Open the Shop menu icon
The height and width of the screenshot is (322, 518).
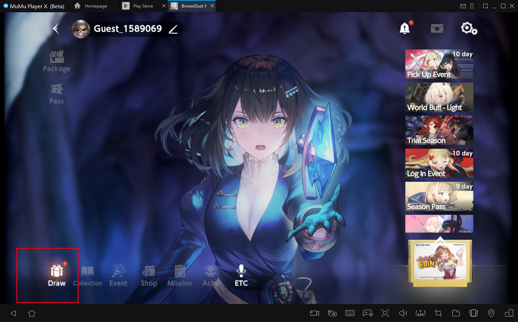[x=149, y=275]
